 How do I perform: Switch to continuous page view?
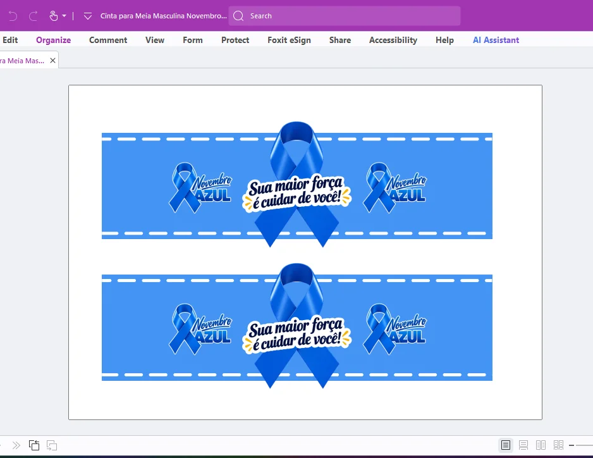pos(523,445)
